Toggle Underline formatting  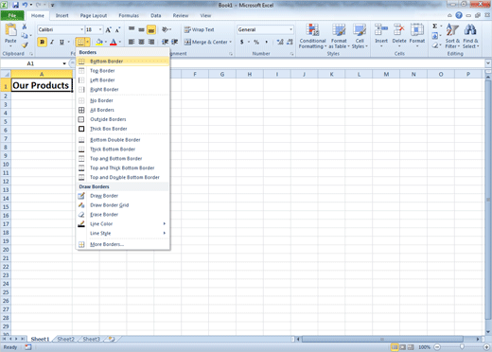[x=61, y=42]
